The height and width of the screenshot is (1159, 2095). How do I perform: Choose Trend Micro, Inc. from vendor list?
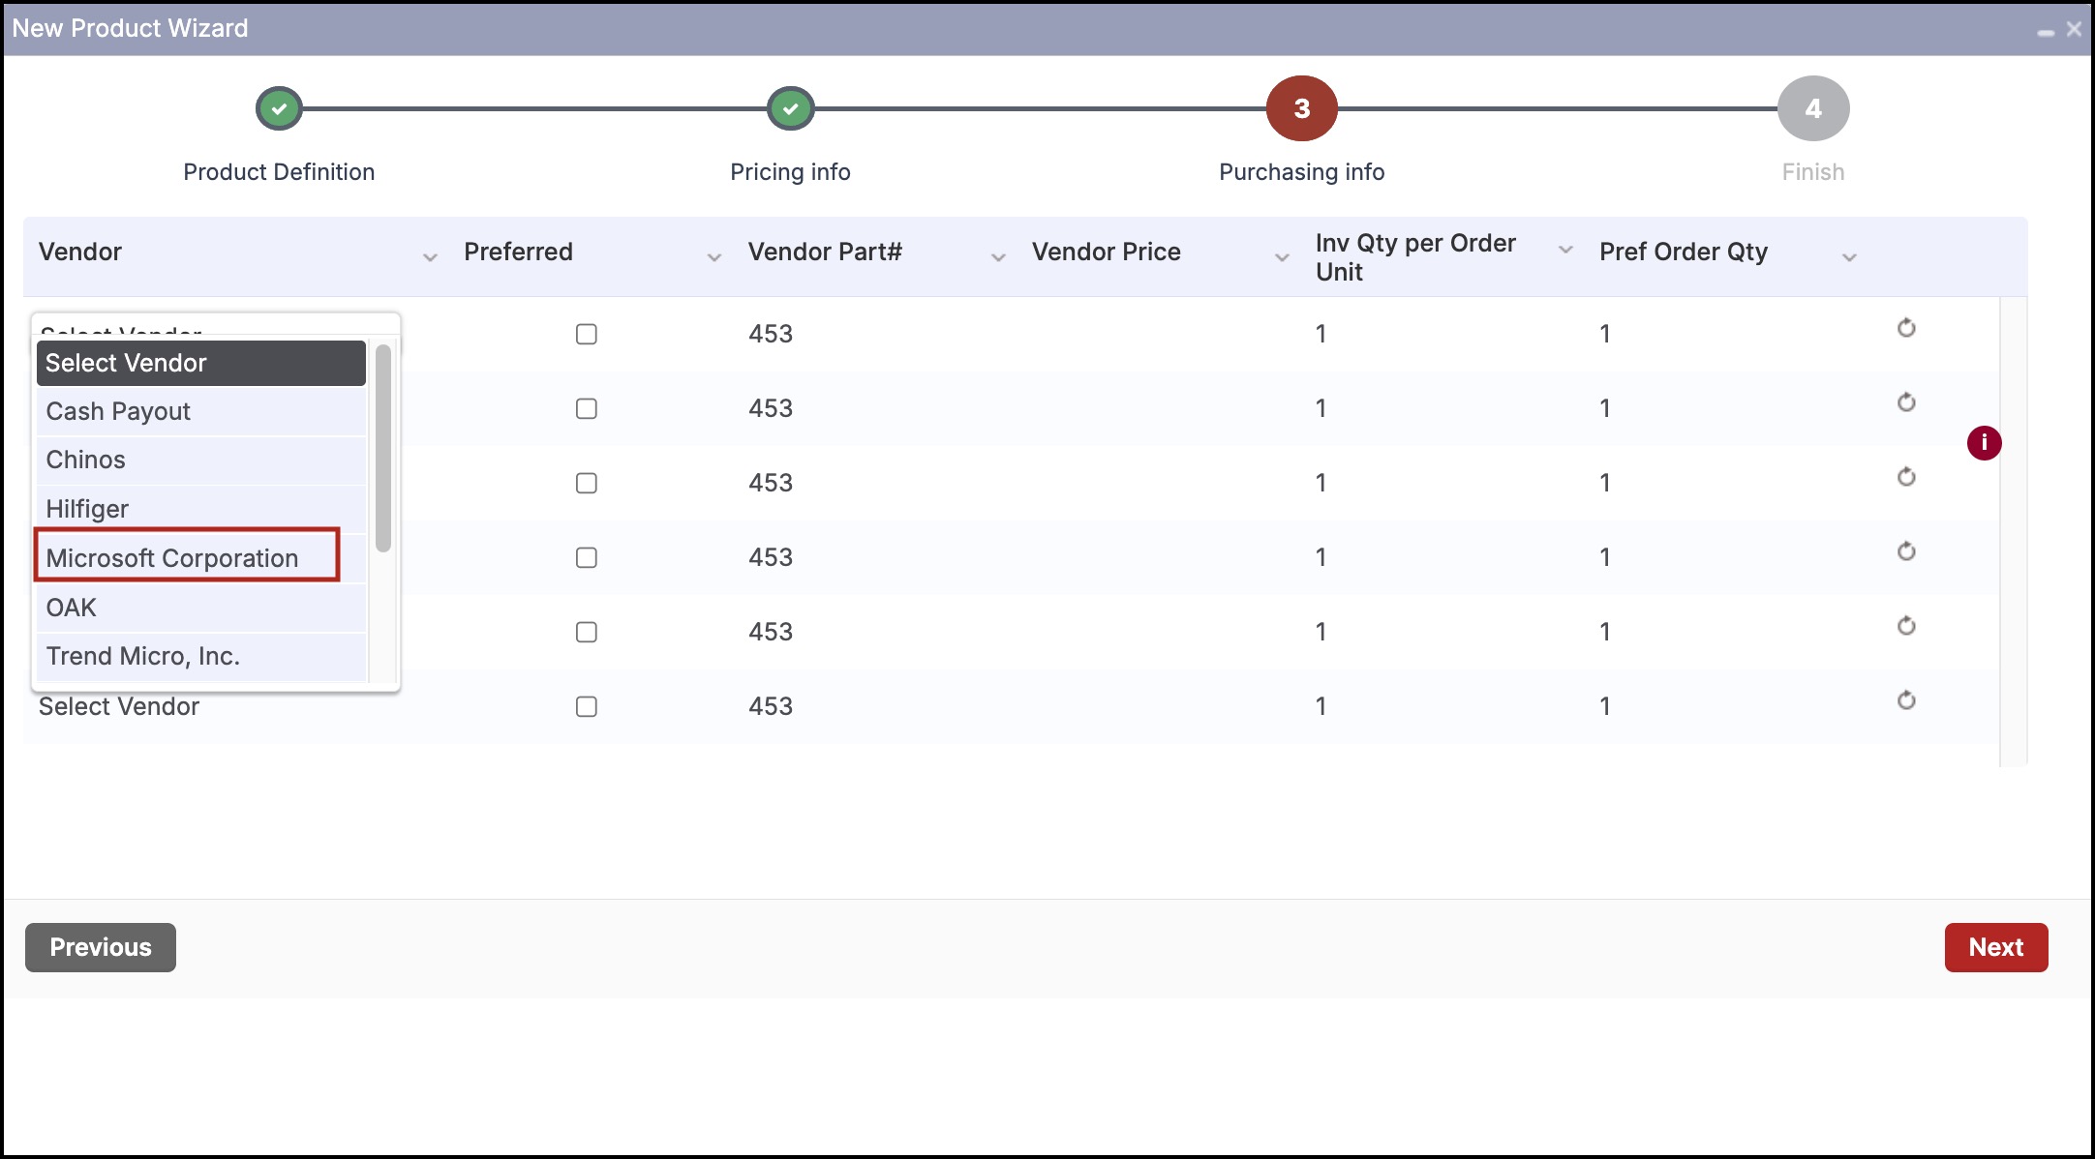tap(201, 656)
